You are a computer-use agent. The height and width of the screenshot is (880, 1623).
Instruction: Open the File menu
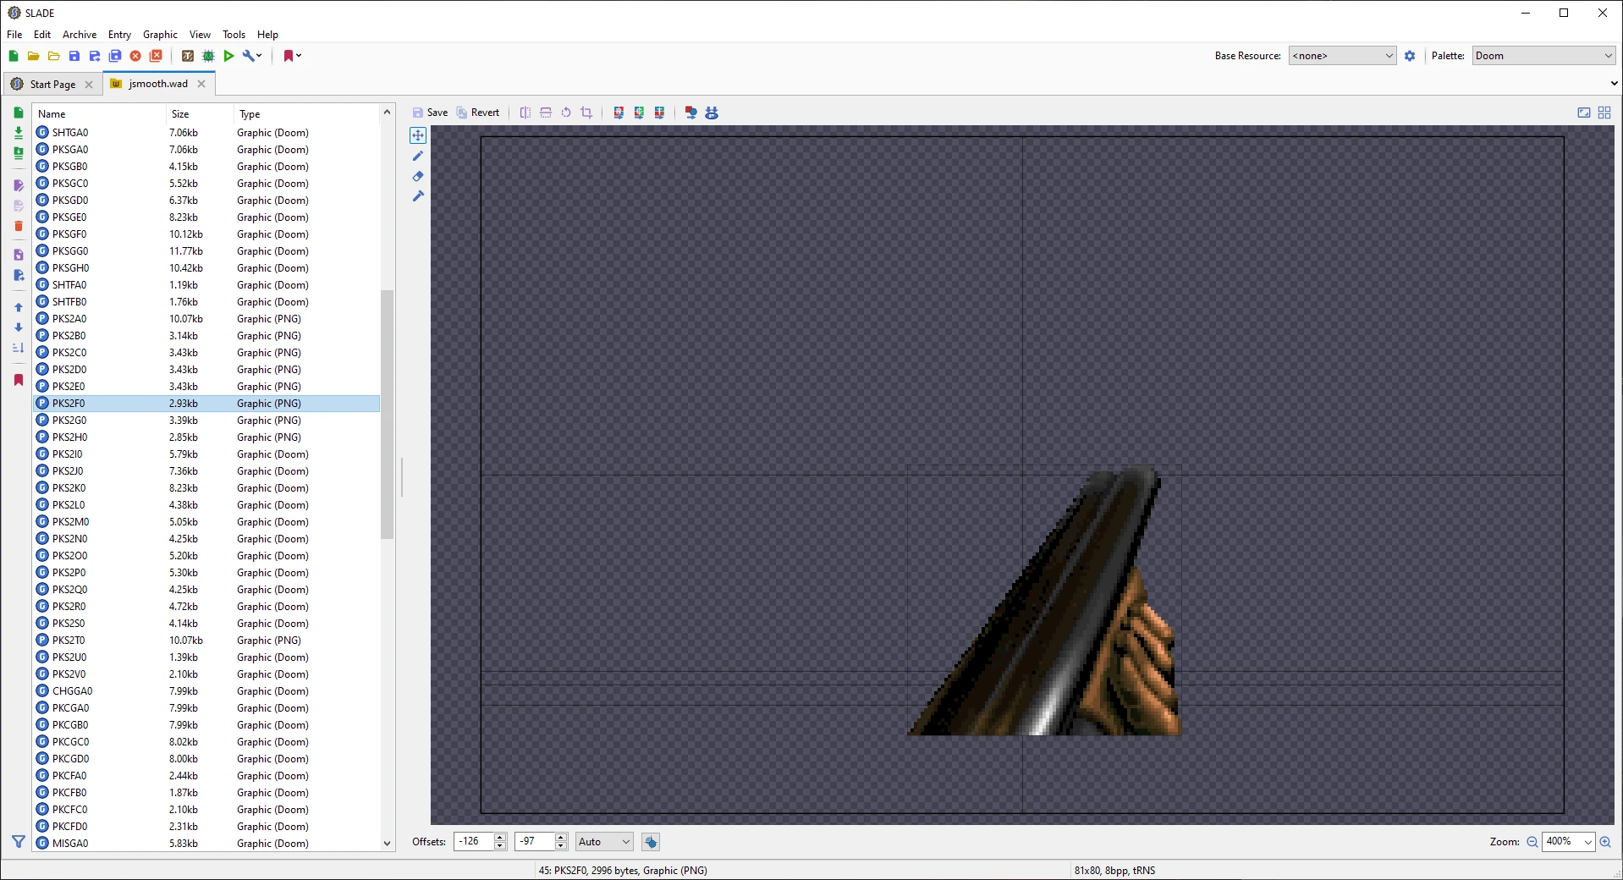(x=14, y=35)
